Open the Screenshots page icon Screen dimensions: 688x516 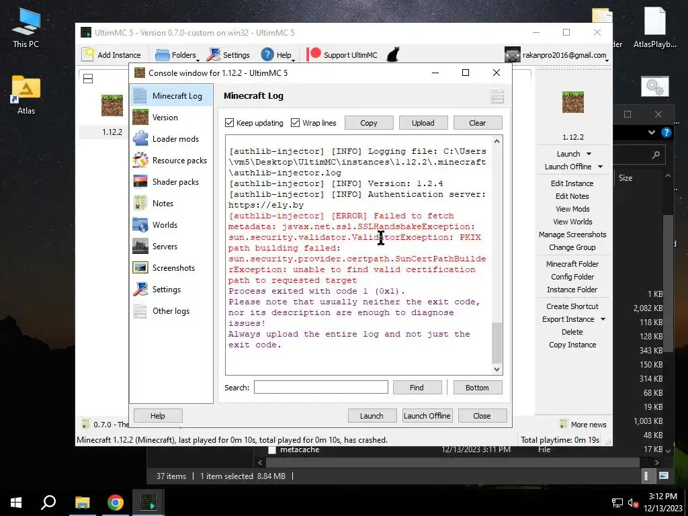click(x=140, y=267)
